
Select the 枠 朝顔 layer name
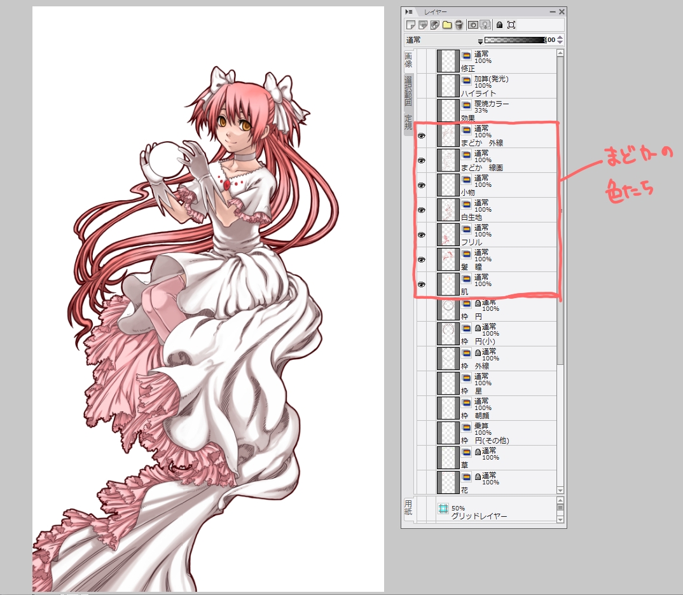point(475,416)
